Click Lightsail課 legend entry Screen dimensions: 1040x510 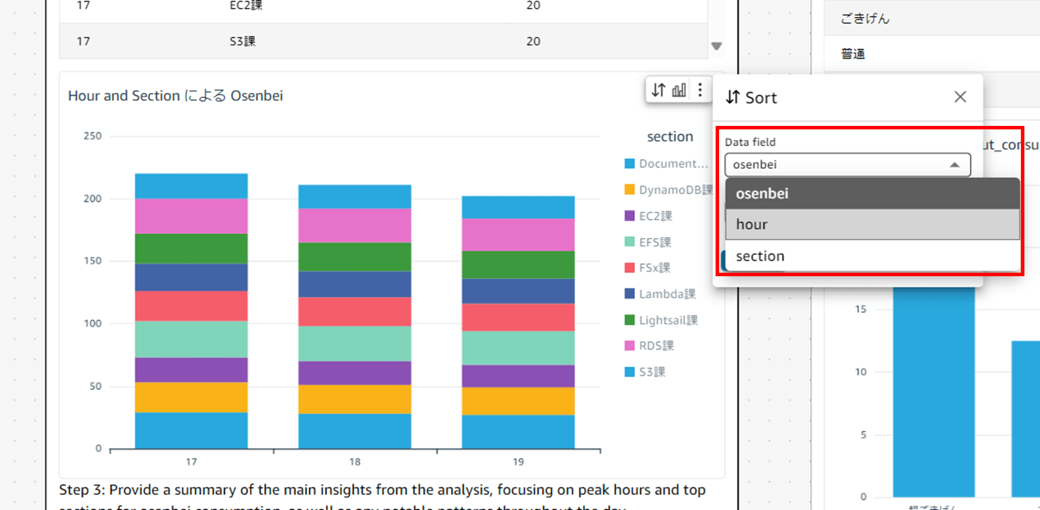[x=661, y=320]
